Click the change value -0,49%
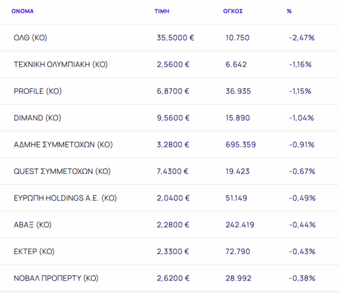Image resolution: width=339 pixels, height=293 pixels. 302,198
